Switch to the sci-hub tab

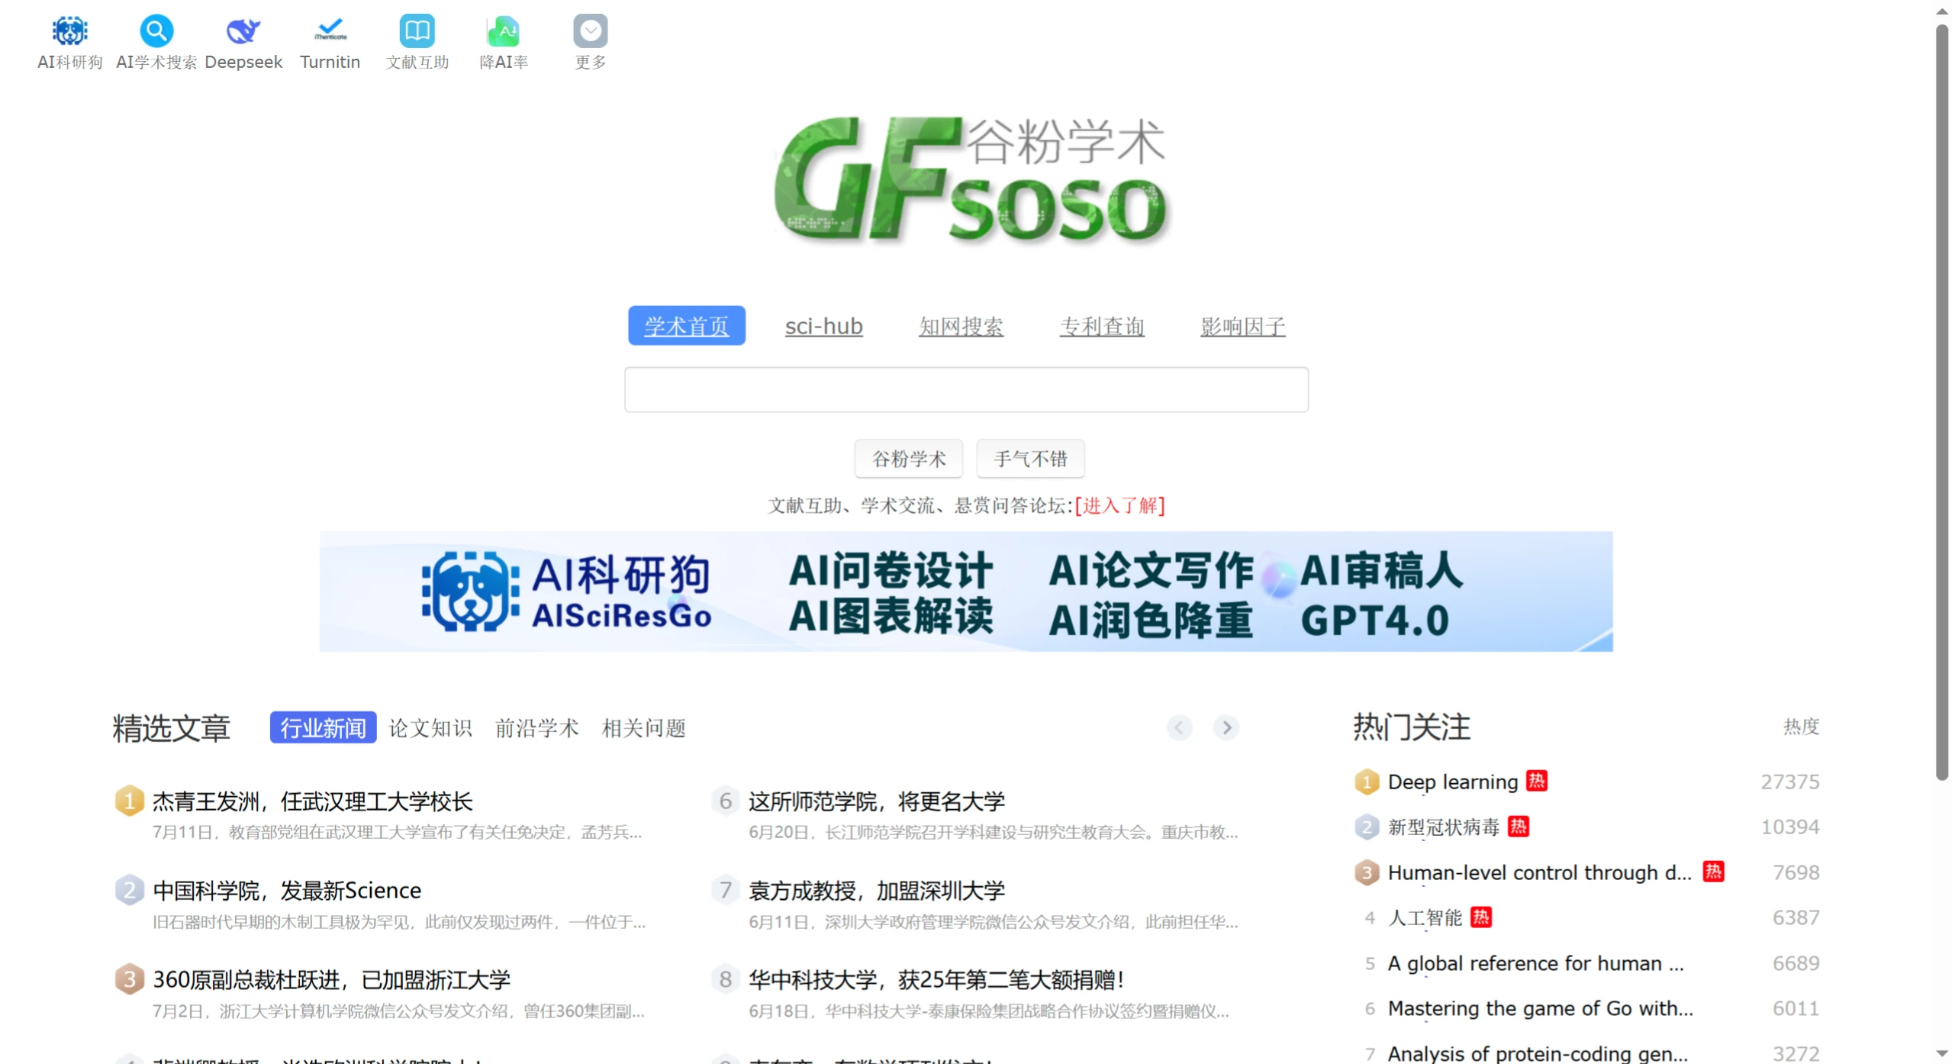click(823, 326)
